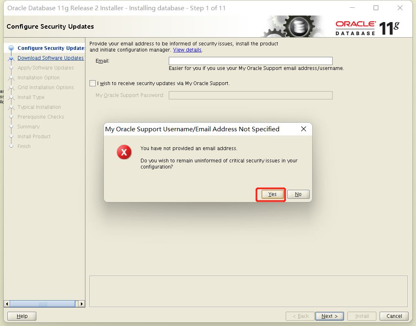Select the Install Type step
The image size is (416, 326).
(x=31, y=97)
